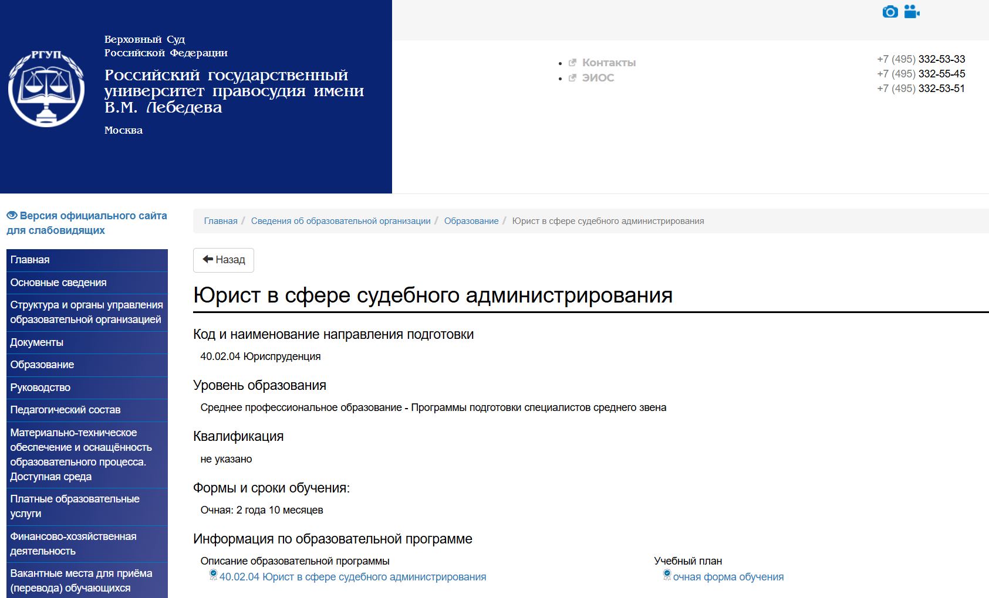Click the Информация по образовательной программе heading

point(333,539)
